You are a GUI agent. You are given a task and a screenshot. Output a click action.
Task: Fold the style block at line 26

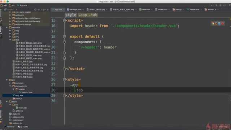64,79
